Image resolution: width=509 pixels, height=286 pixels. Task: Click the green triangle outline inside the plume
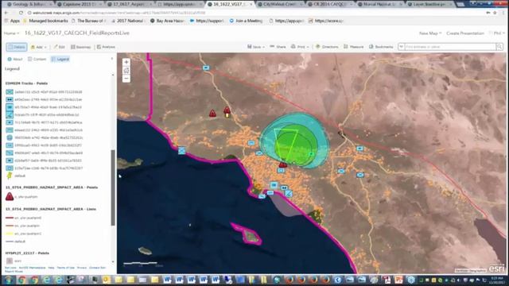(x=286, y=145)
